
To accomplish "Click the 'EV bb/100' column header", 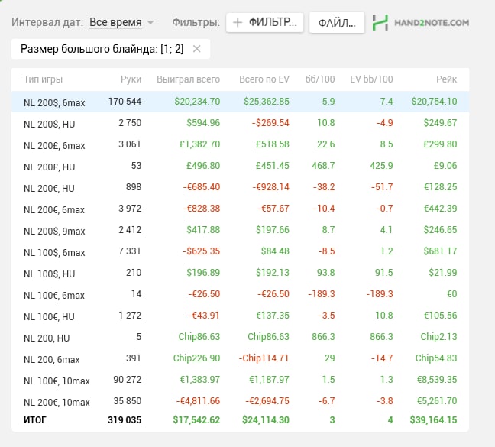I will pos(371,79).
